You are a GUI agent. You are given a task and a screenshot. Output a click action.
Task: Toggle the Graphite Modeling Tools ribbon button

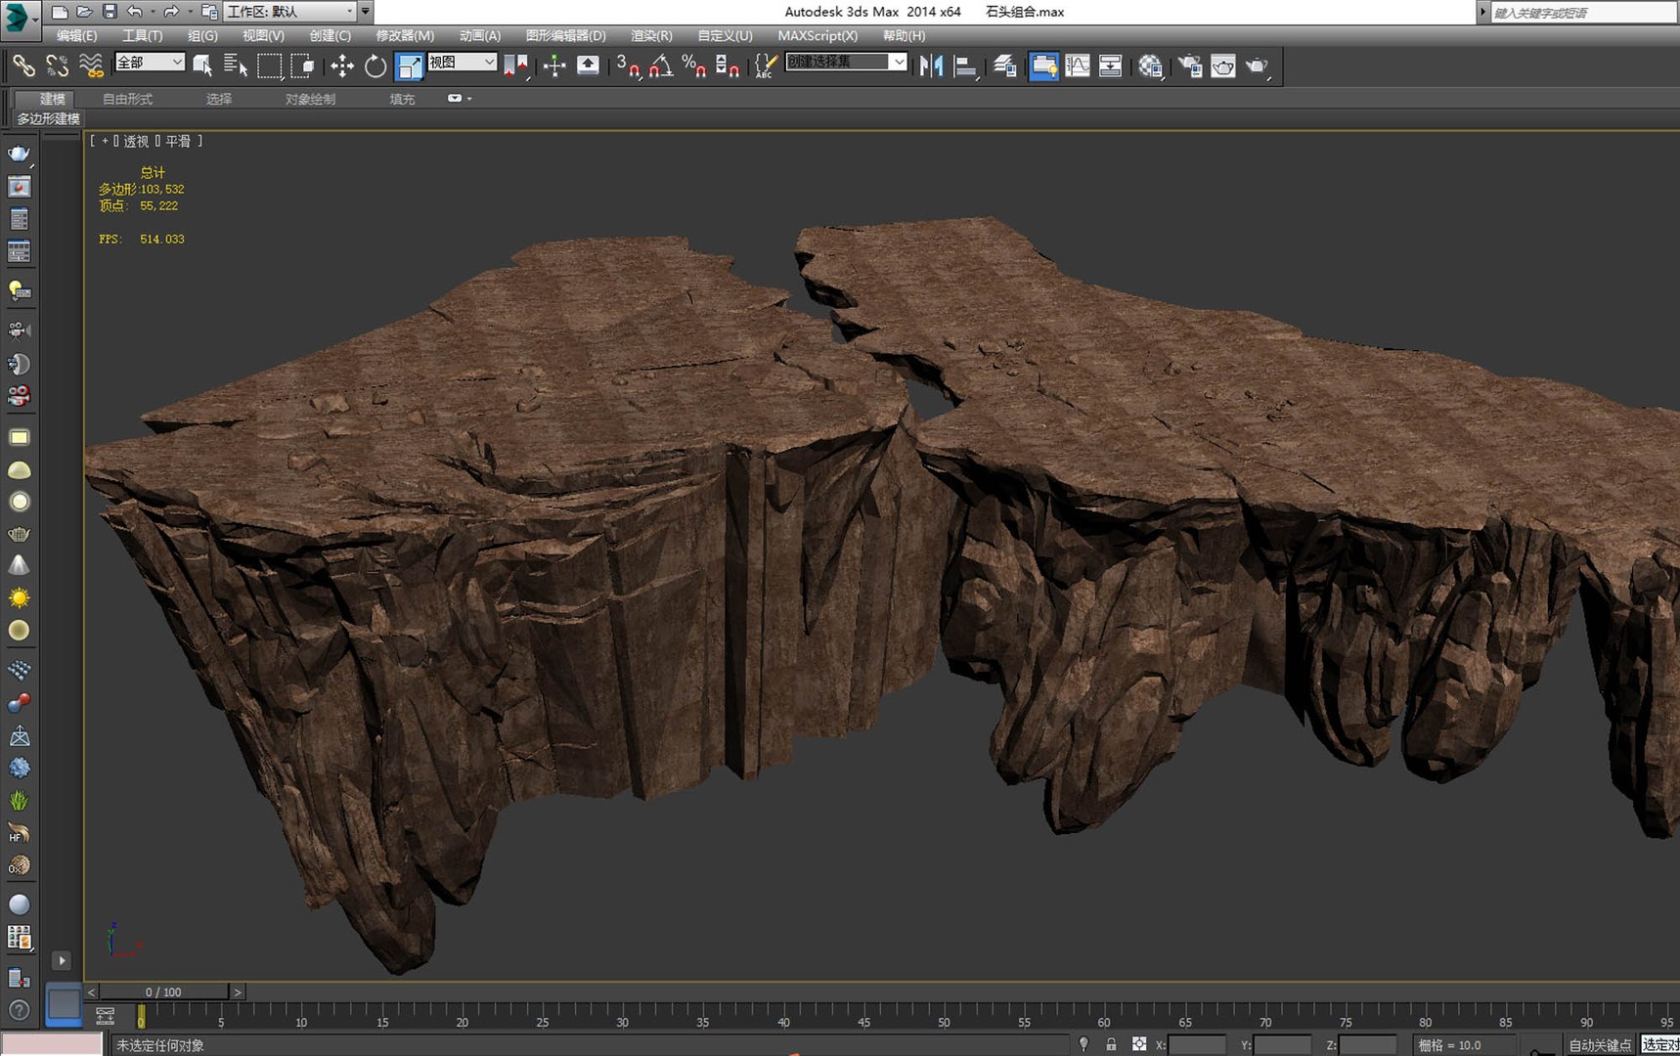[x=1044, y=66]
